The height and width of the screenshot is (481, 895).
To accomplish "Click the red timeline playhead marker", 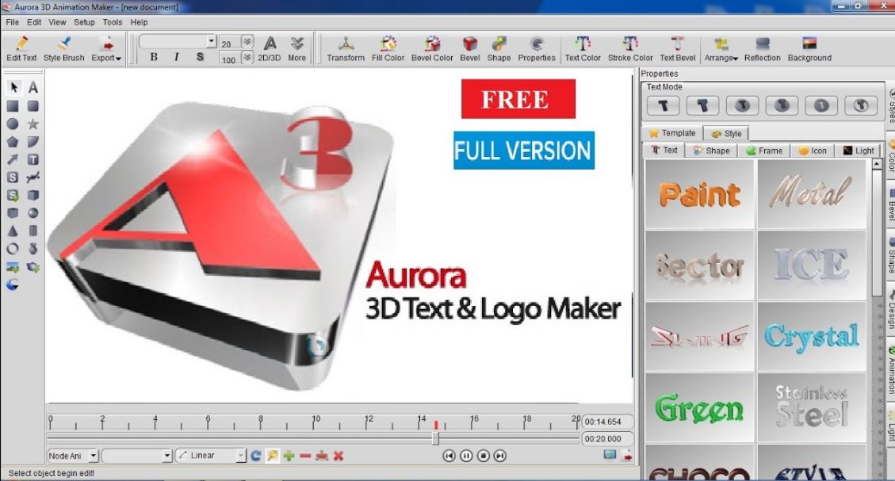I will [436, 425].
